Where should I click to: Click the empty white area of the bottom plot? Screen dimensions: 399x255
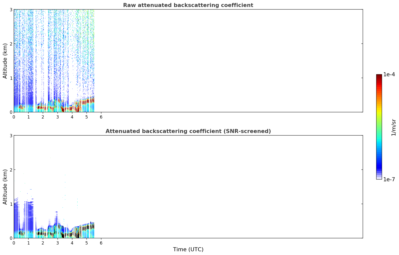[x=228, y=187]
